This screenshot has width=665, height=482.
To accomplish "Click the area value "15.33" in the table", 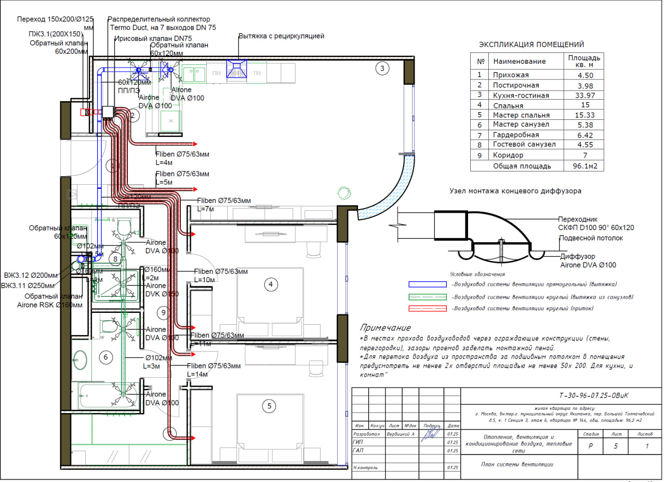I will [x=584, y=115].
